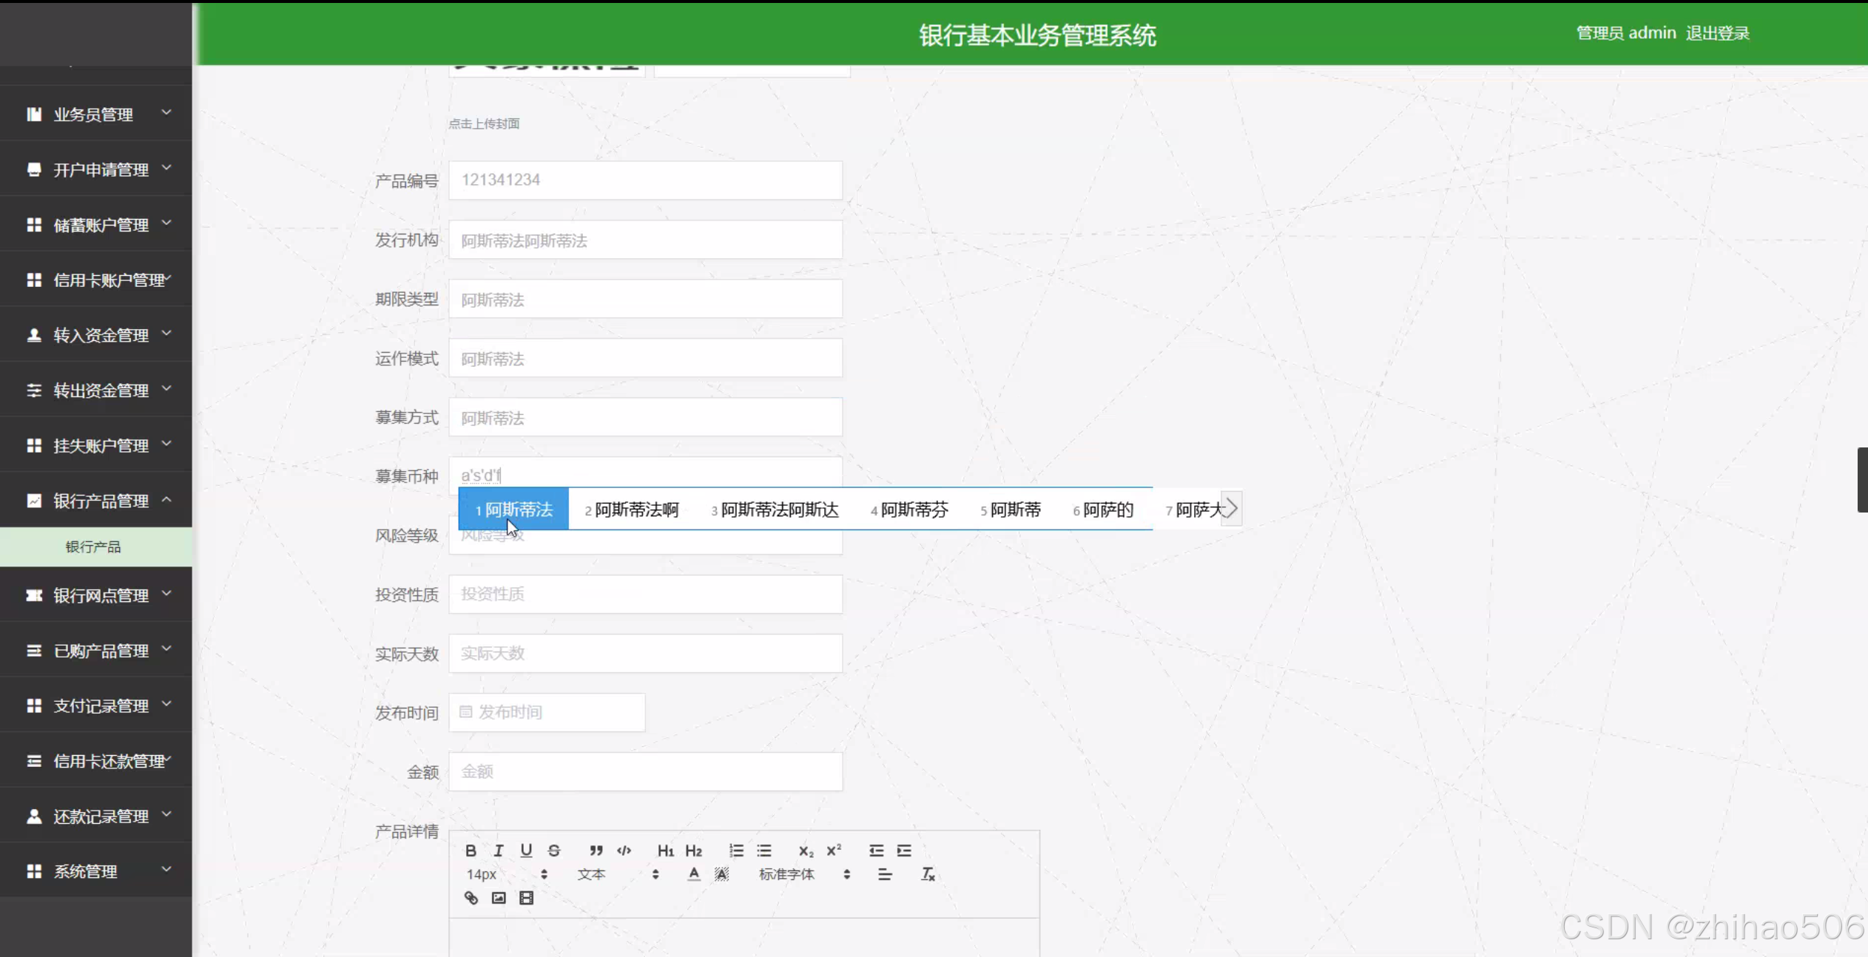1868x957 pixels.
Task: Pick the text color A swatch
Action: pos(693,874)
